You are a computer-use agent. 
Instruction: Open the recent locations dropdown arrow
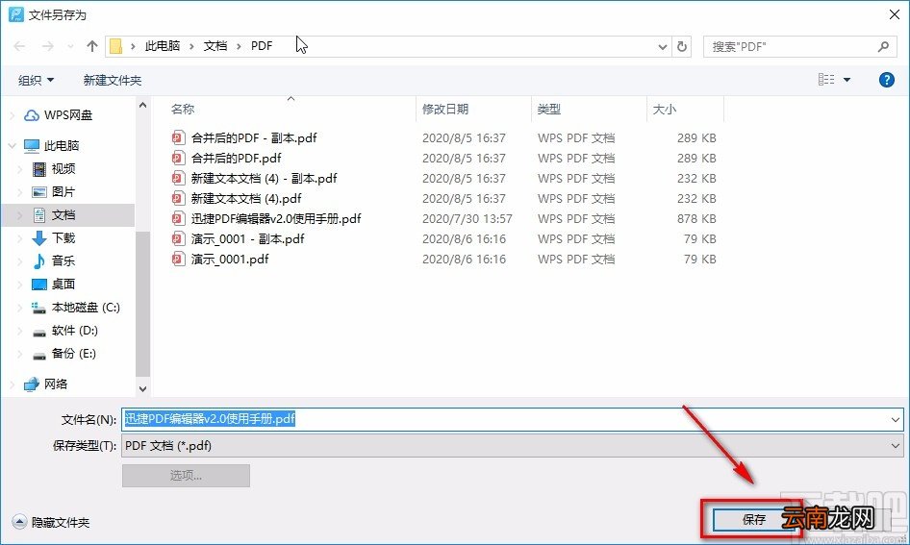[x=70, y=46]
